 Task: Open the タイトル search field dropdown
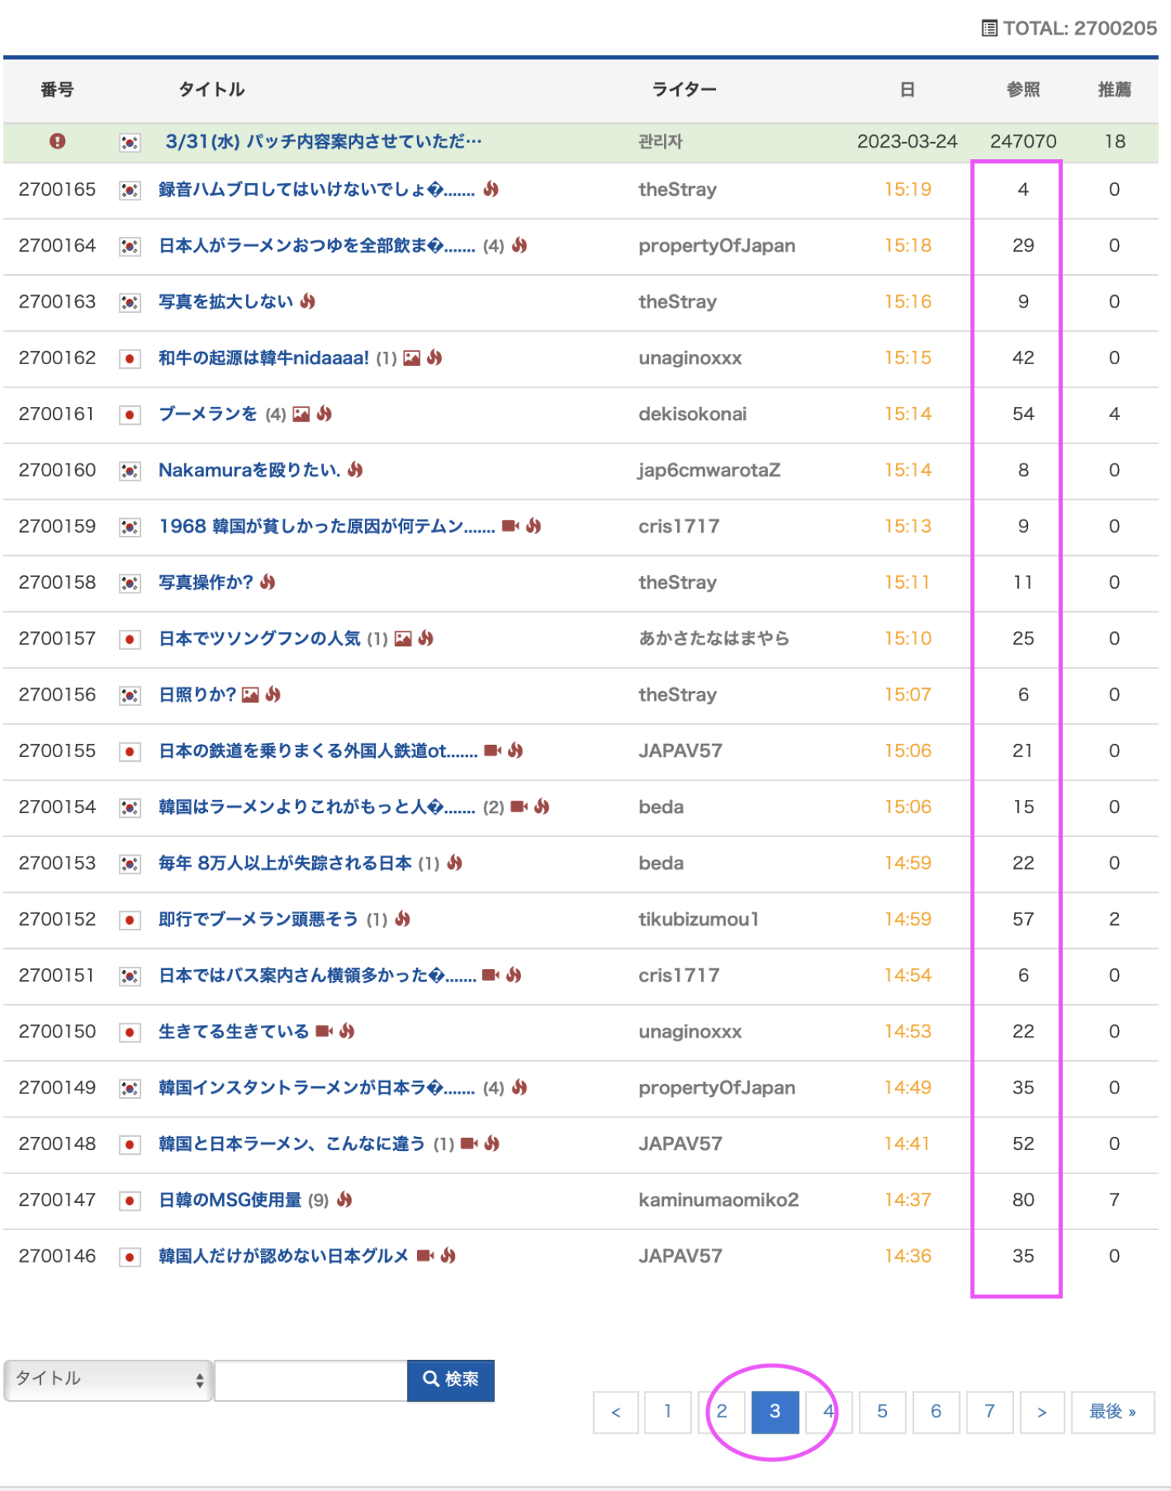(x=108, y=1379)
